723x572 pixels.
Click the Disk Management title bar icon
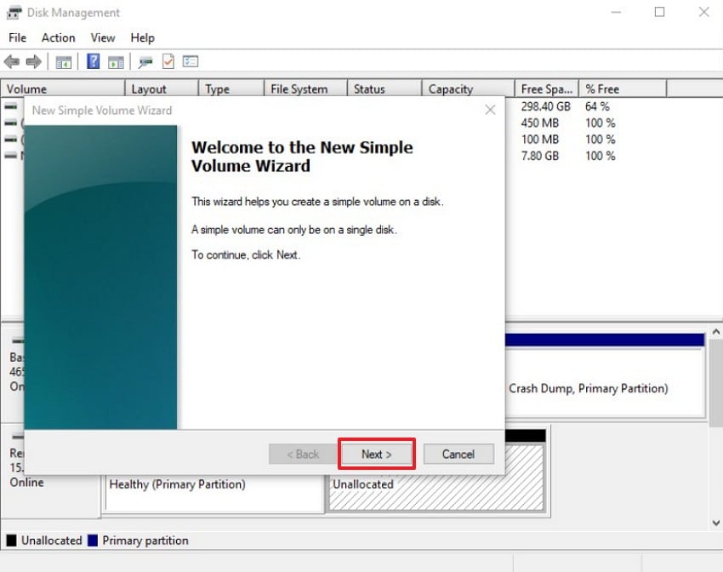14,13
